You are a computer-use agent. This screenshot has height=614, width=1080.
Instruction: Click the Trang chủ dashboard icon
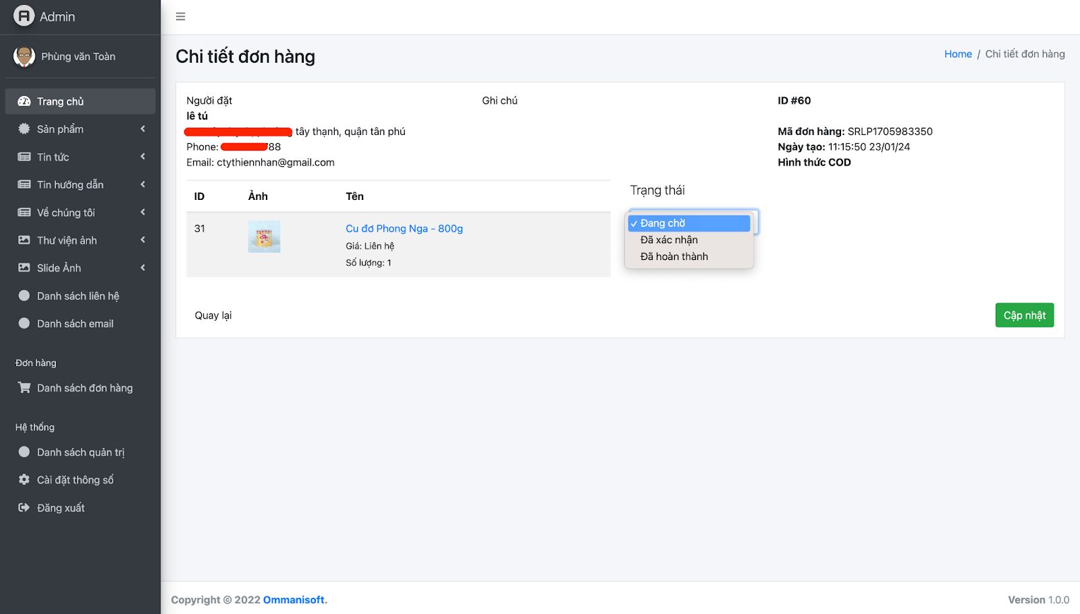click(x=24, y=101)
